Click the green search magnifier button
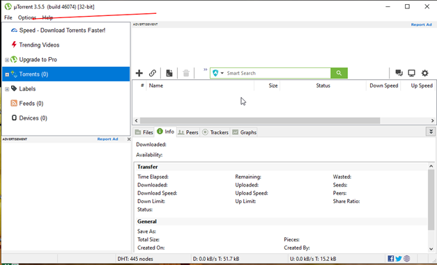 click(339, 73)
